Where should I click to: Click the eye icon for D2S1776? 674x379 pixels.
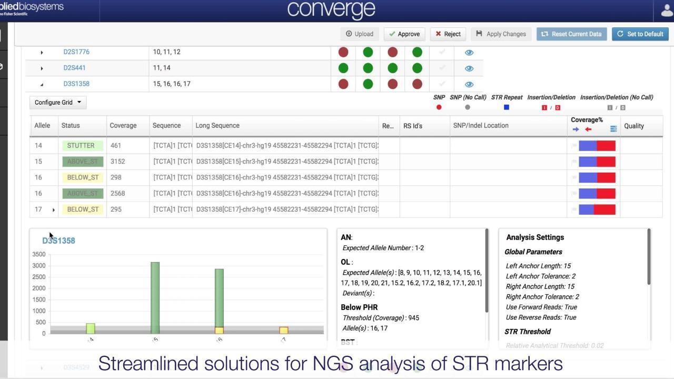click(469, 53)
